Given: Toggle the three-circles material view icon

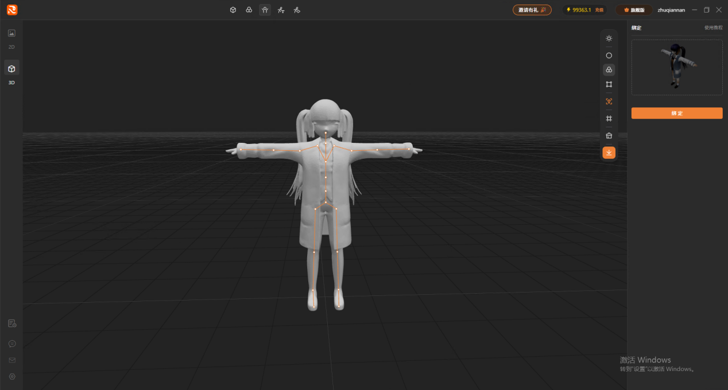Looking at the screenshot, I should [609, 69].
